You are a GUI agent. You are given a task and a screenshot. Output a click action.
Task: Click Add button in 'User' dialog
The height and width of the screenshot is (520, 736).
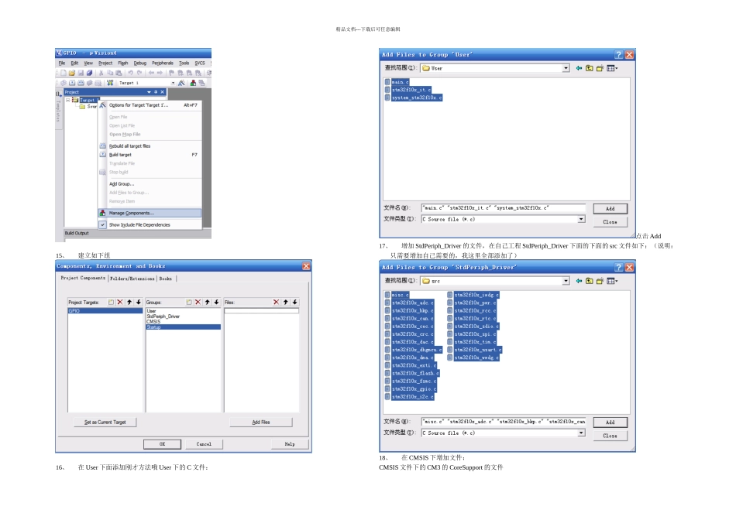(x=610, y=209)
